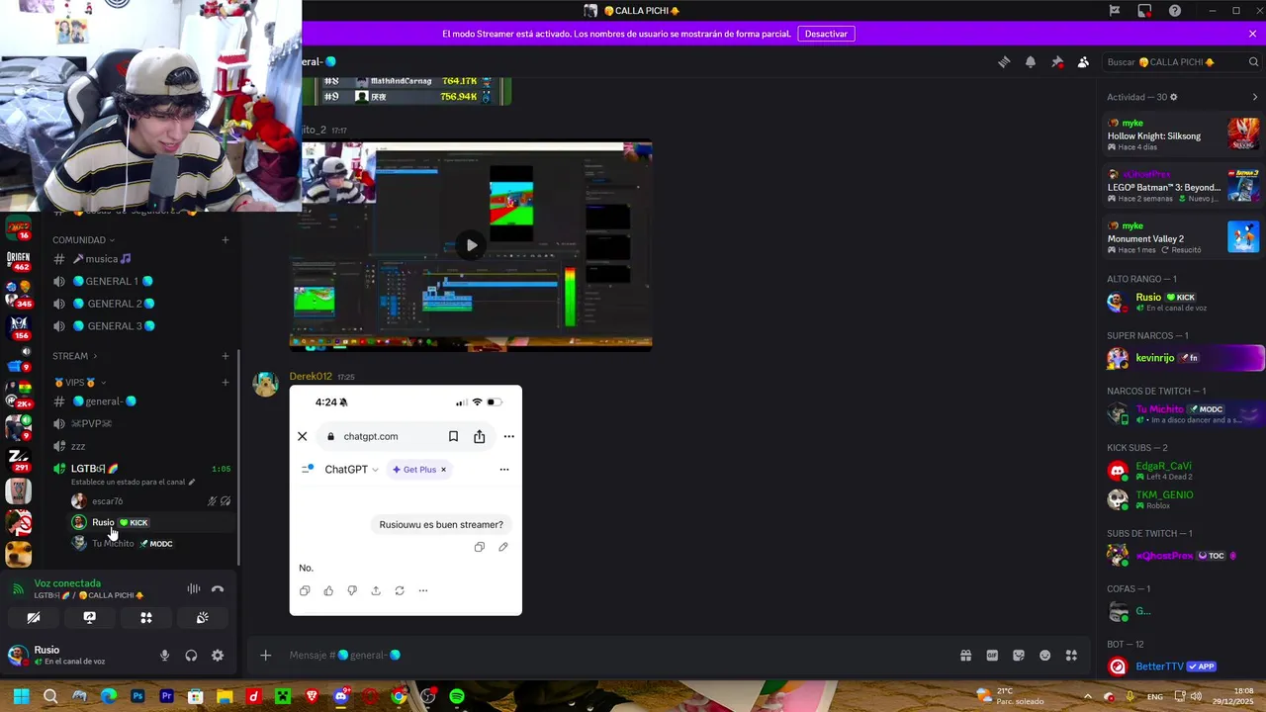Open the activities launcher icon
The width and height of the screenshot is (1266, 712).
pos(146,618)
